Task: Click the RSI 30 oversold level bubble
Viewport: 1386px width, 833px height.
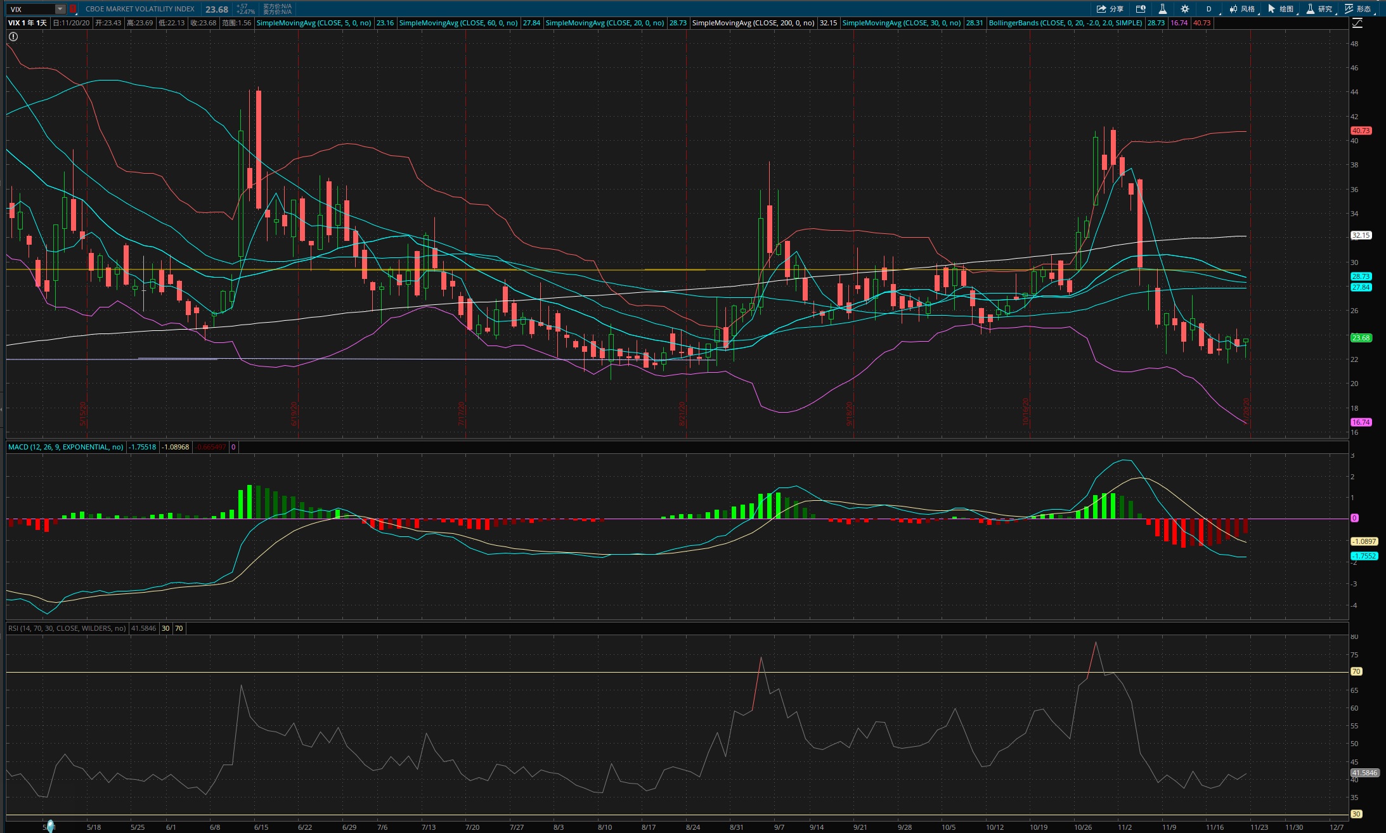Action: click(1356, 814)
